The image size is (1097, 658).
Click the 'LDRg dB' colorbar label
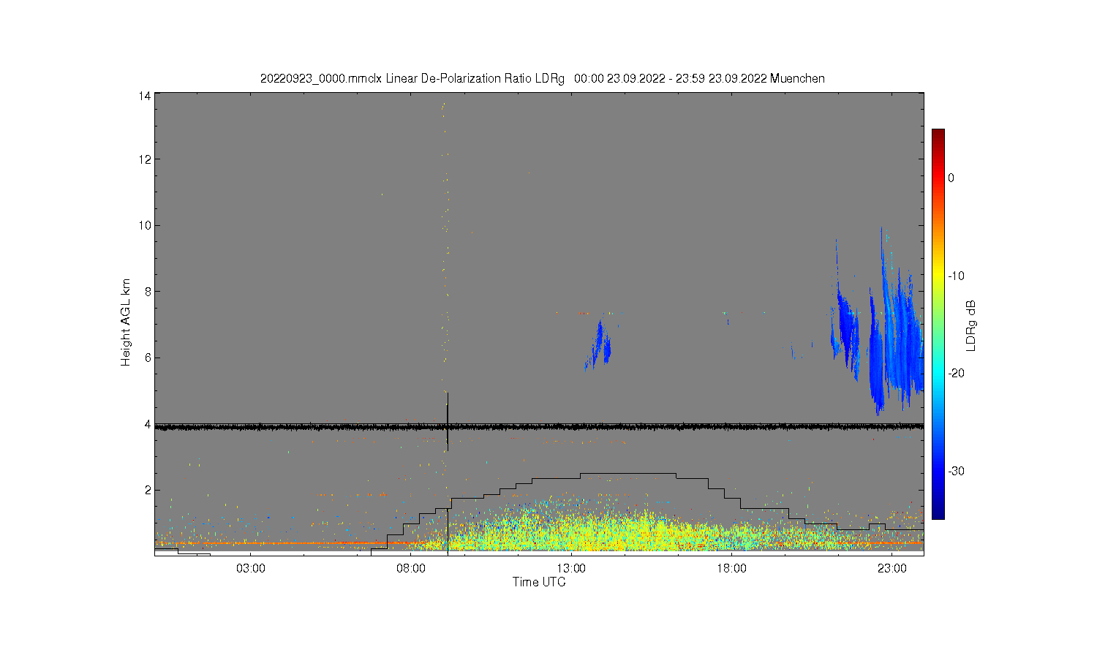click(971, 325)
